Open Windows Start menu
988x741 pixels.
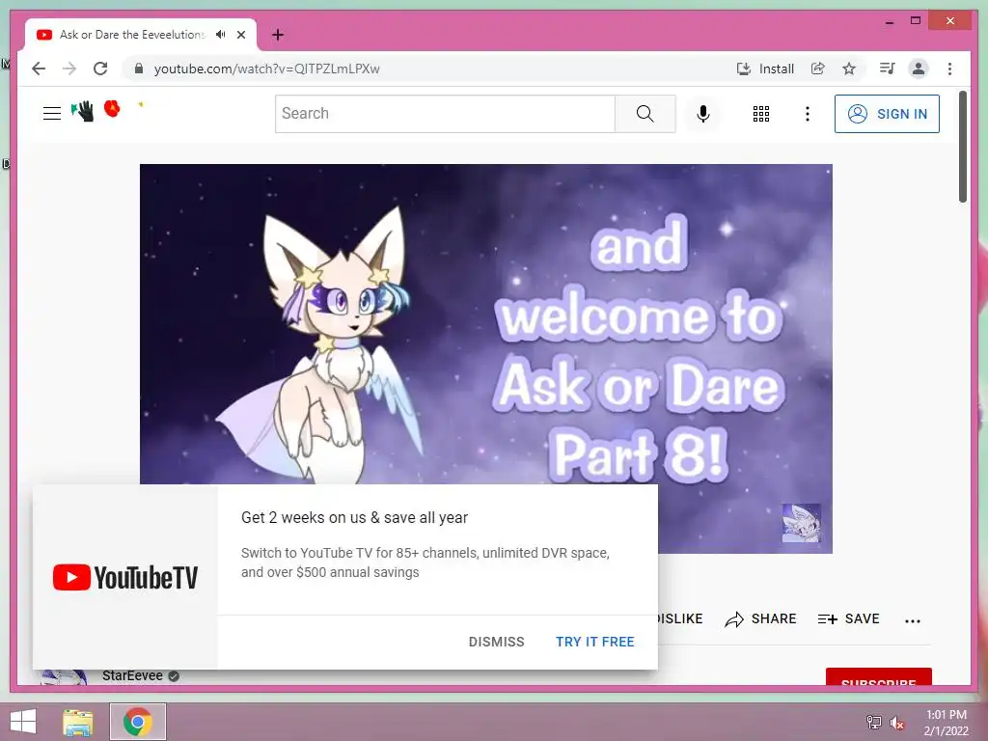tap(23, 722)
